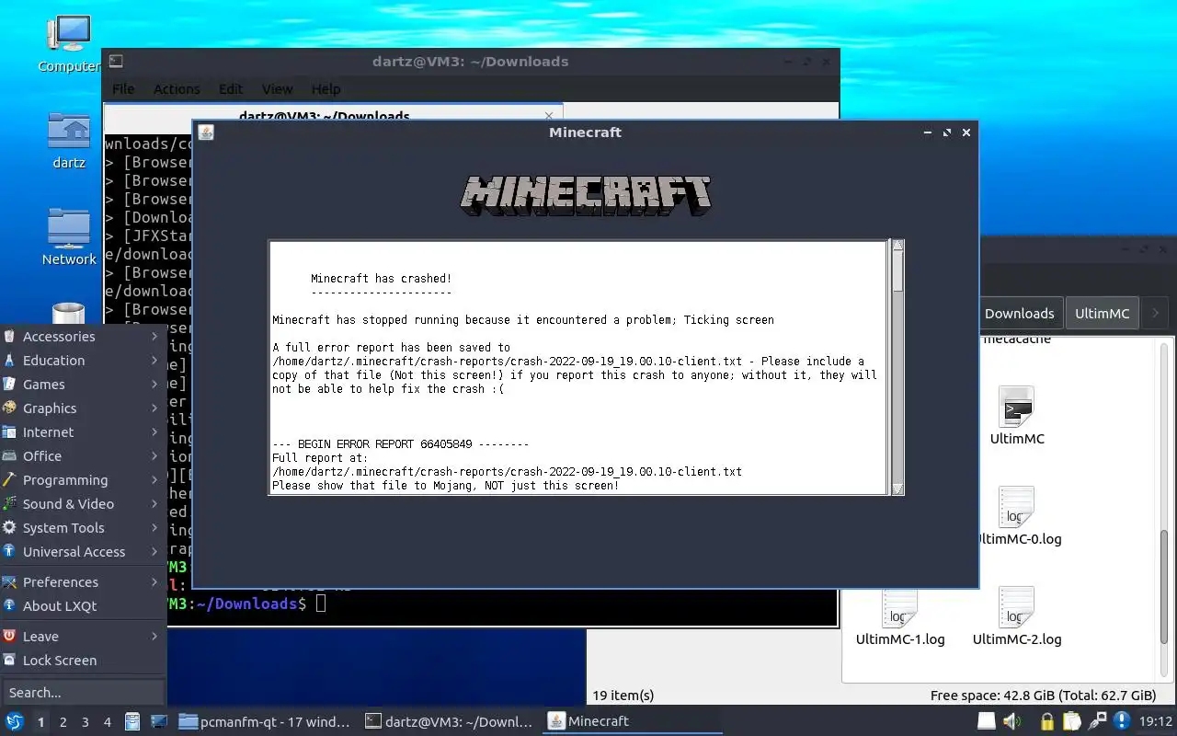Screen dimensions: 1177x736
Task: Click dartz@VM3 terminal taskbar button
Action: click(x=449, y=722)
